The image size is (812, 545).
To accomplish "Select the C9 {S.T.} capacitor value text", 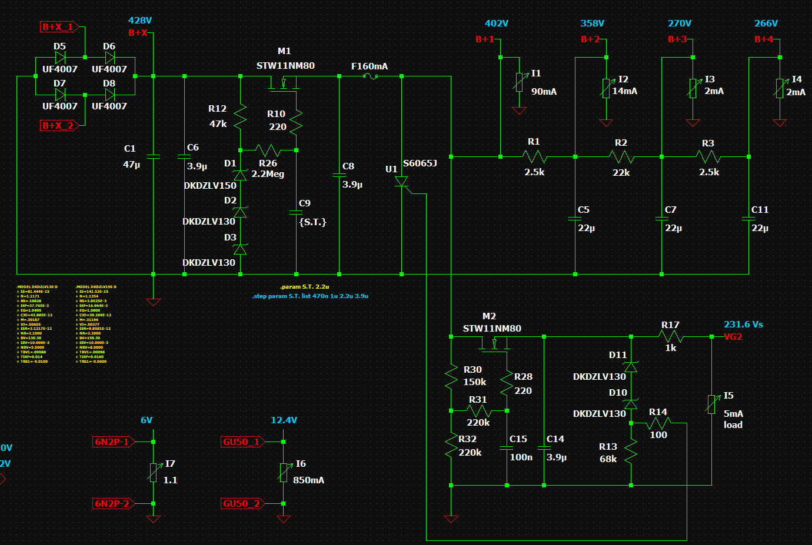I will pyautogui.click(x=312, y=222).
